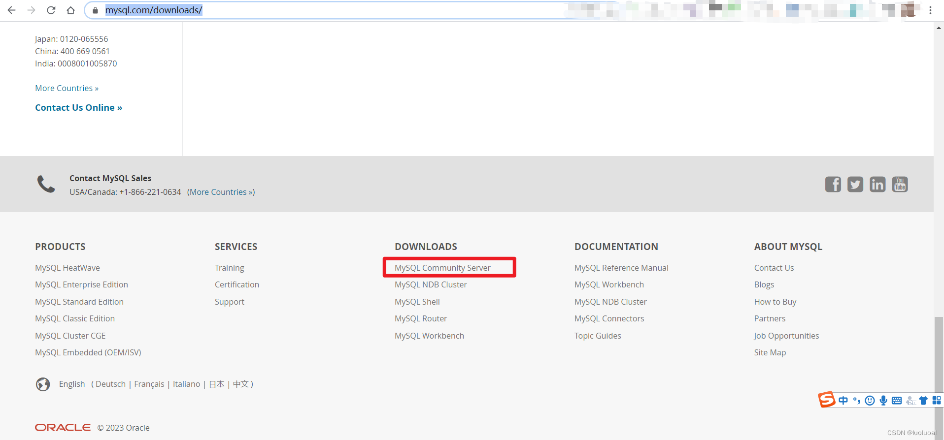Viewport: 944px width, 440px height.
Task: Open MySQL Cluster CGE link
Action: pos(70,336)
